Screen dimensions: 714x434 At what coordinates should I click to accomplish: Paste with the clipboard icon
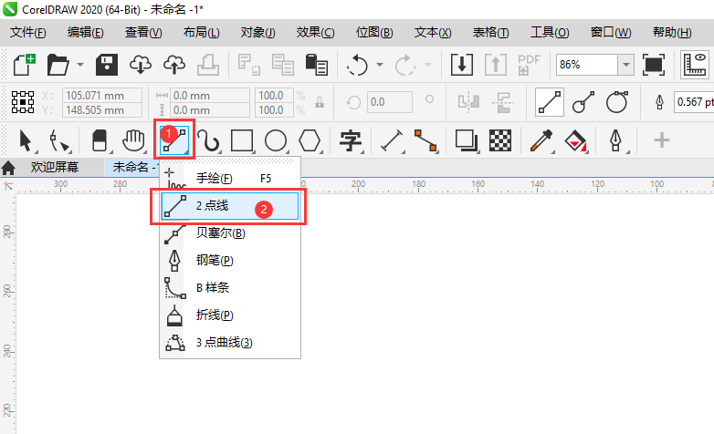click(317, 65)
